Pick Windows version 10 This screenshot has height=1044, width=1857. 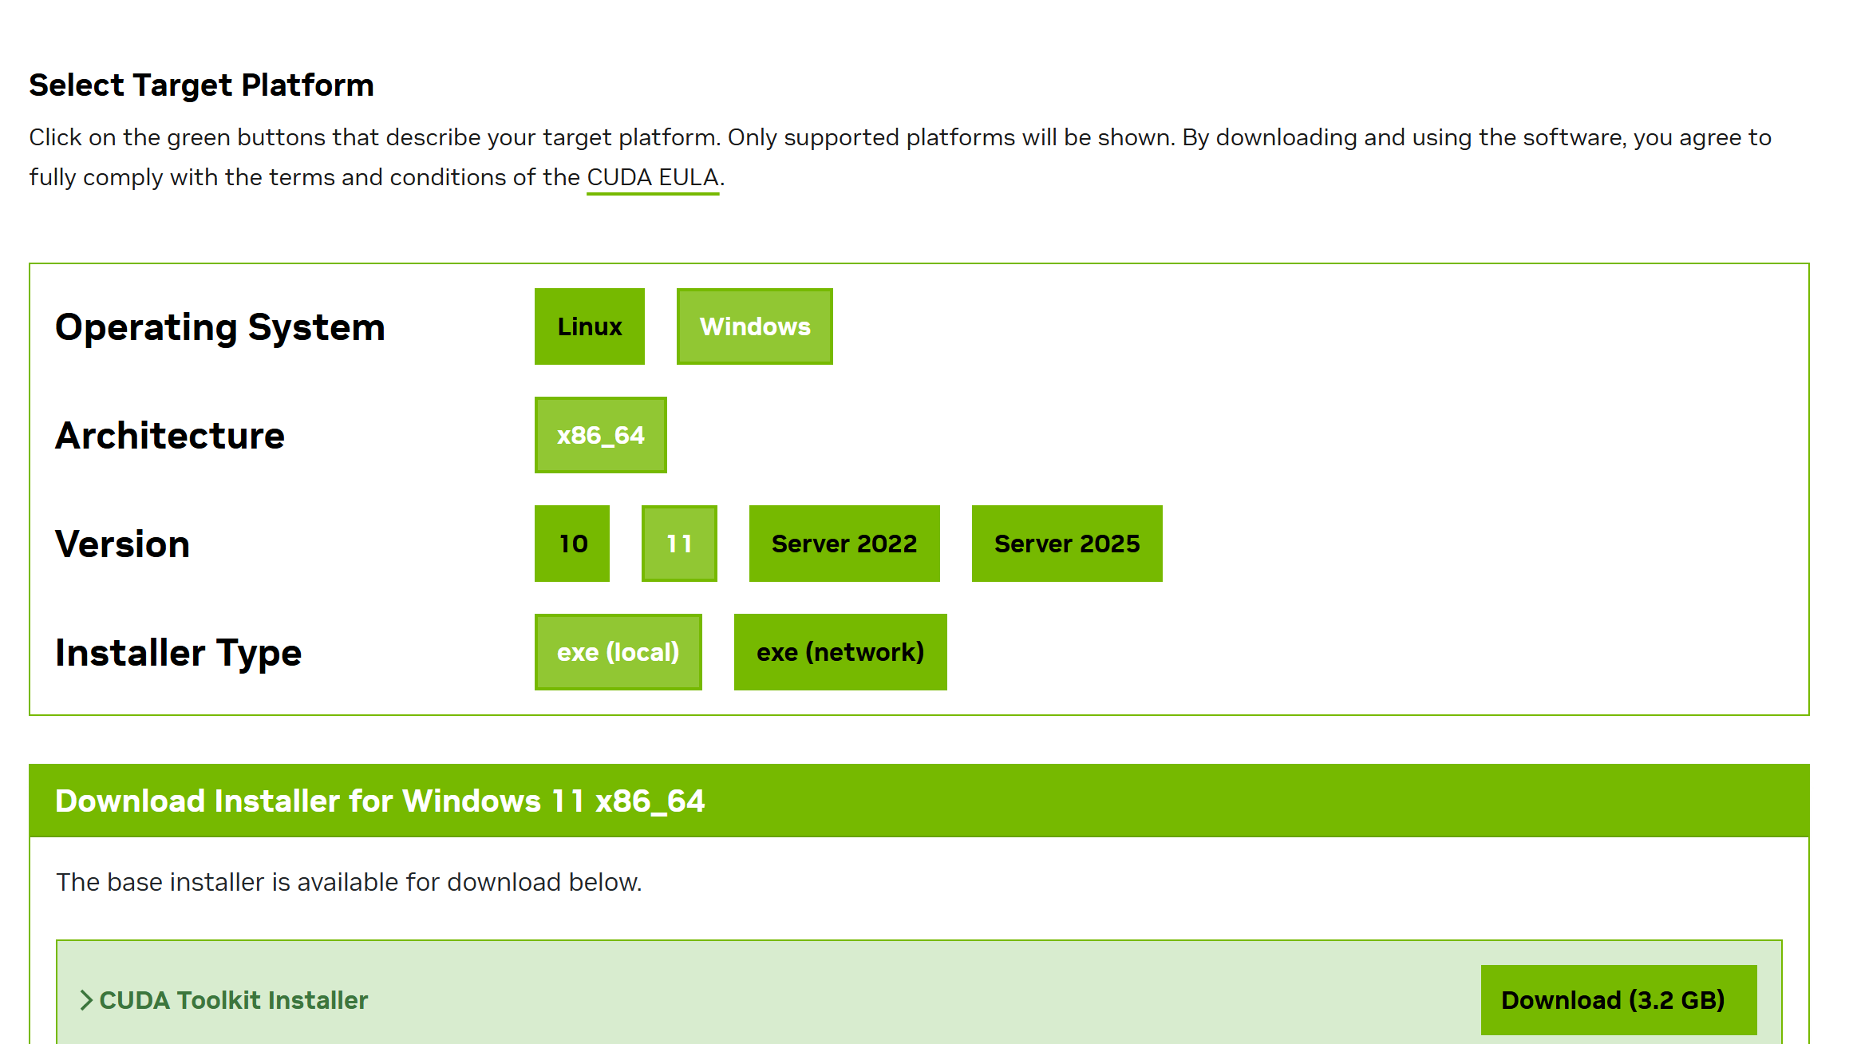[x=572, y=544]
